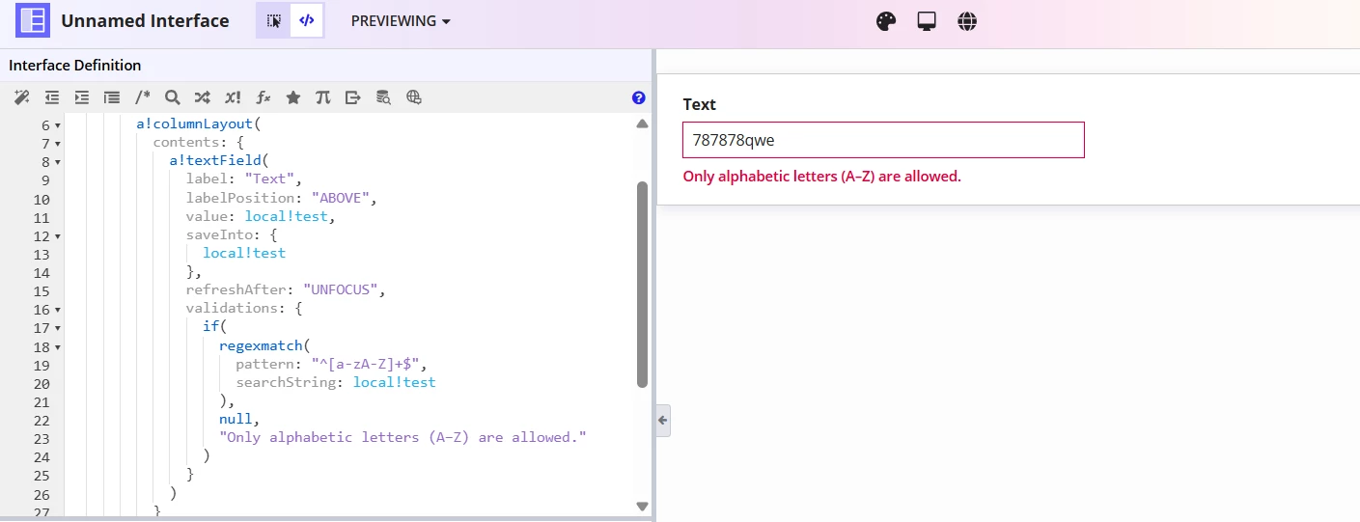Collapse validations fold at line 16
This screenshot has width=1360, height=522.
tap(57, 310)
